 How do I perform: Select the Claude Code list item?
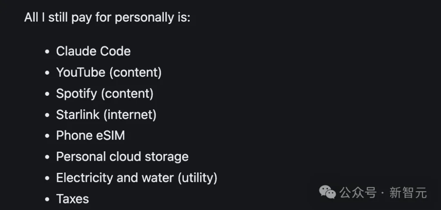[x=94, y=51]
